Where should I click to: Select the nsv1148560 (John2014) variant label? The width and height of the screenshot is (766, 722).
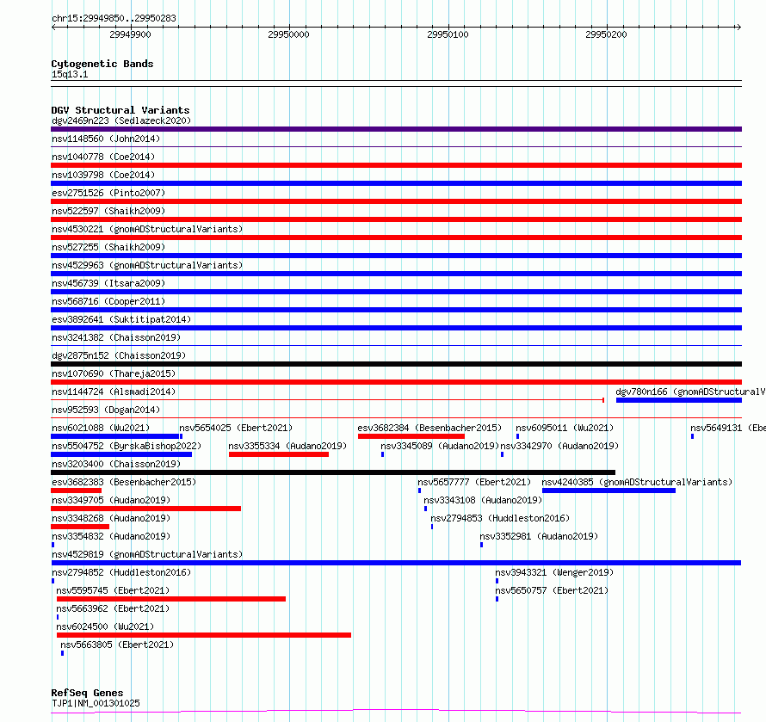coord(106,139)
